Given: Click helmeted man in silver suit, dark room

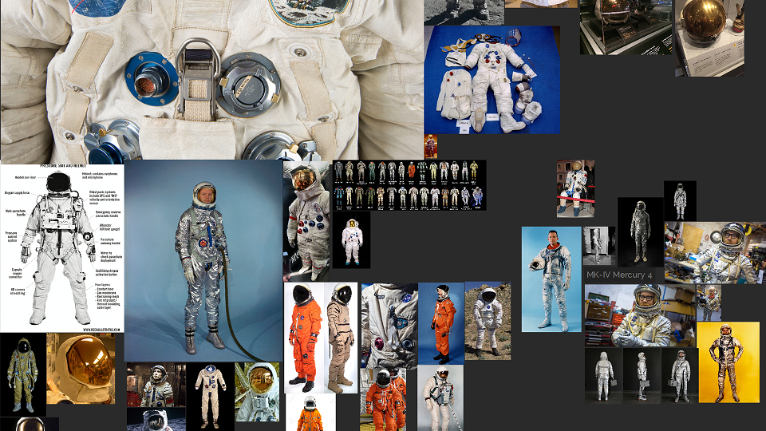Looking at the screenshot, I should pyautogui.click(x=156, y=385).
